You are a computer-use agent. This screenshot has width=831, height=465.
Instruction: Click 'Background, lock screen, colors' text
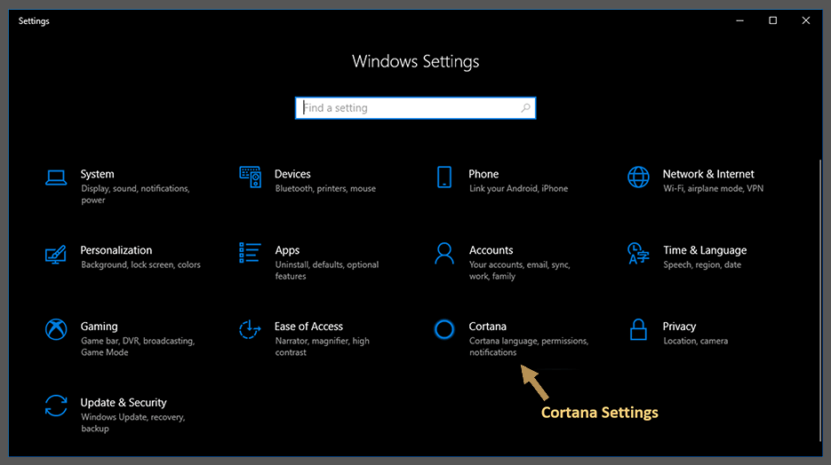tap(140, 264)
